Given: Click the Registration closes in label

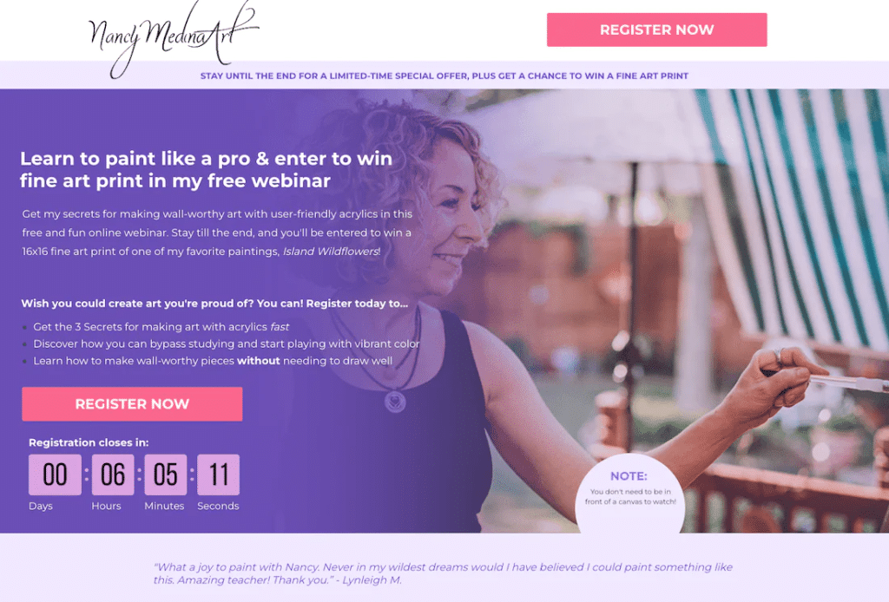Looking at the screenshot, I should point(89,442).
